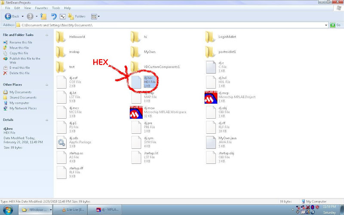This screenshot has width=344, height=215.
Task: Collapse the Details panel
Action: coord(47,120)
